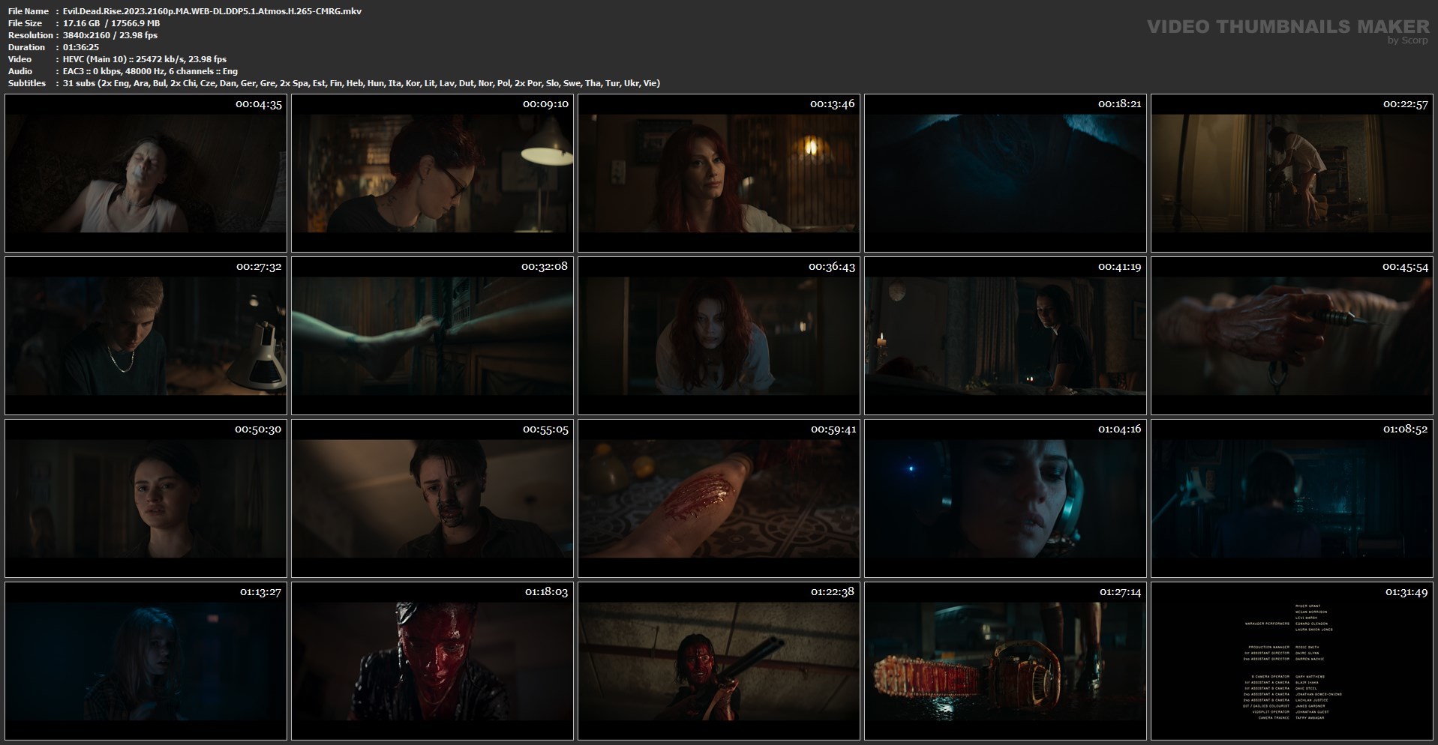The image size is (1438, 745).
Task: Select the thumbnail at 00:45:54
Action: 1292,336
